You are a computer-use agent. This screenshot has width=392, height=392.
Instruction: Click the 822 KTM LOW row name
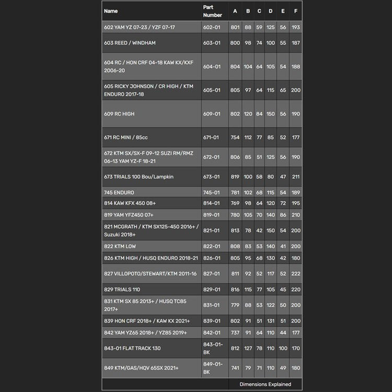pos(120,246)
